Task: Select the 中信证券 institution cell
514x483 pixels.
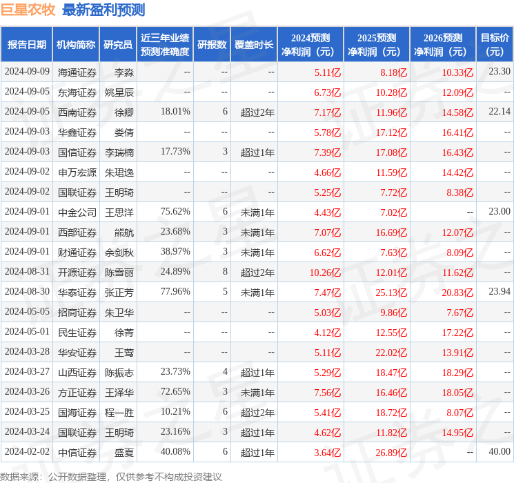Action: pyautogui.click(x=77, y=453)
